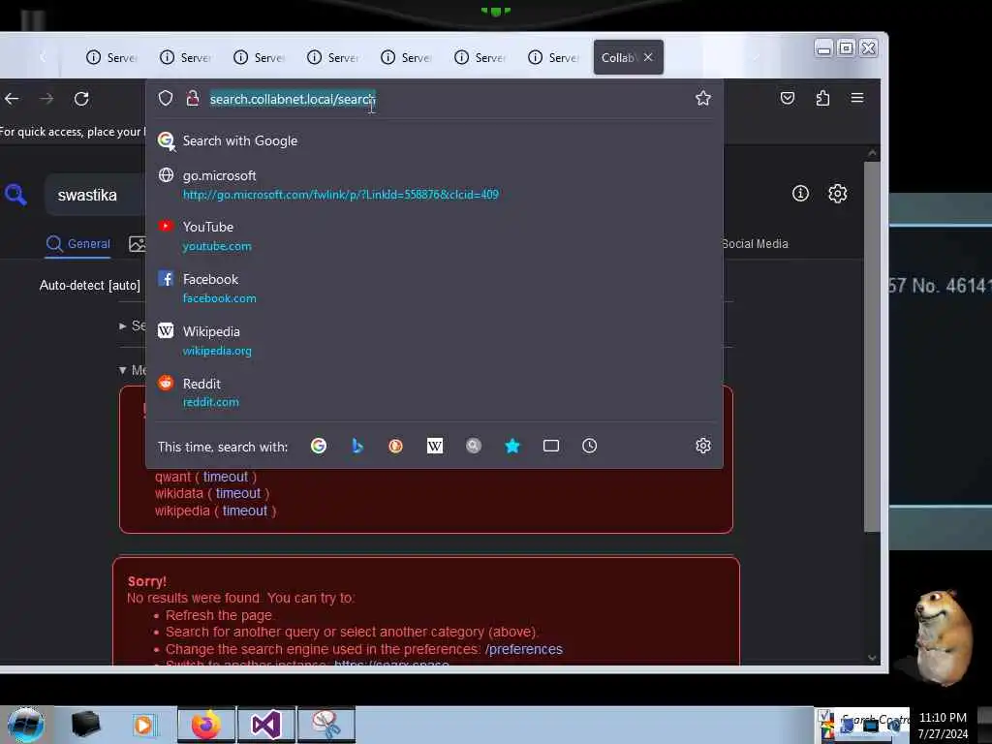Go back with the browser back arrow
The image size is (992, 744).
(12, 98)
